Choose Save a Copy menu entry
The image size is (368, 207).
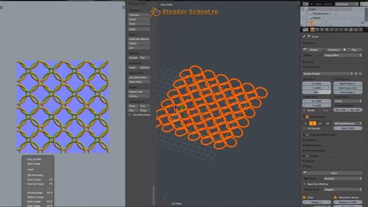pyautogui.click(x=38, y=179)
